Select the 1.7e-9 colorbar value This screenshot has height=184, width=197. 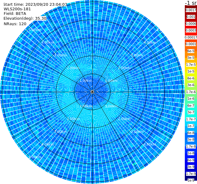pyautogui.click(x=191, y=174)
